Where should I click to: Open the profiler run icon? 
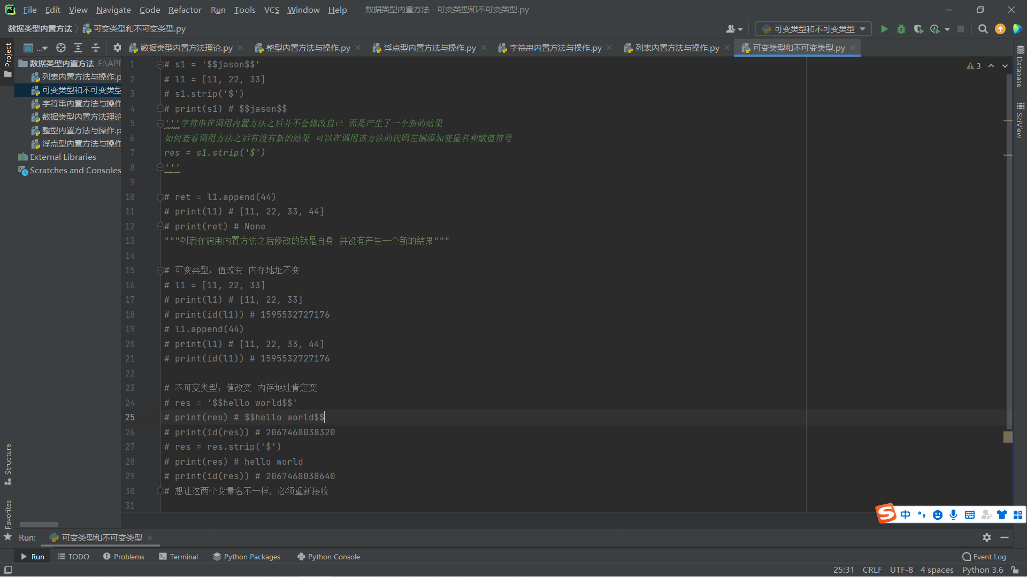[935, 29]
